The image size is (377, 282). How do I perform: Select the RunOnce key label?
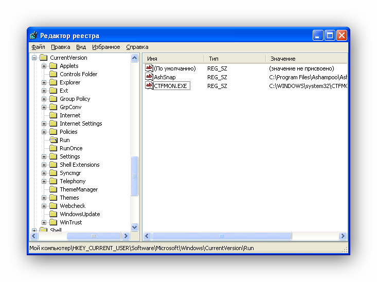click(71, 148)
